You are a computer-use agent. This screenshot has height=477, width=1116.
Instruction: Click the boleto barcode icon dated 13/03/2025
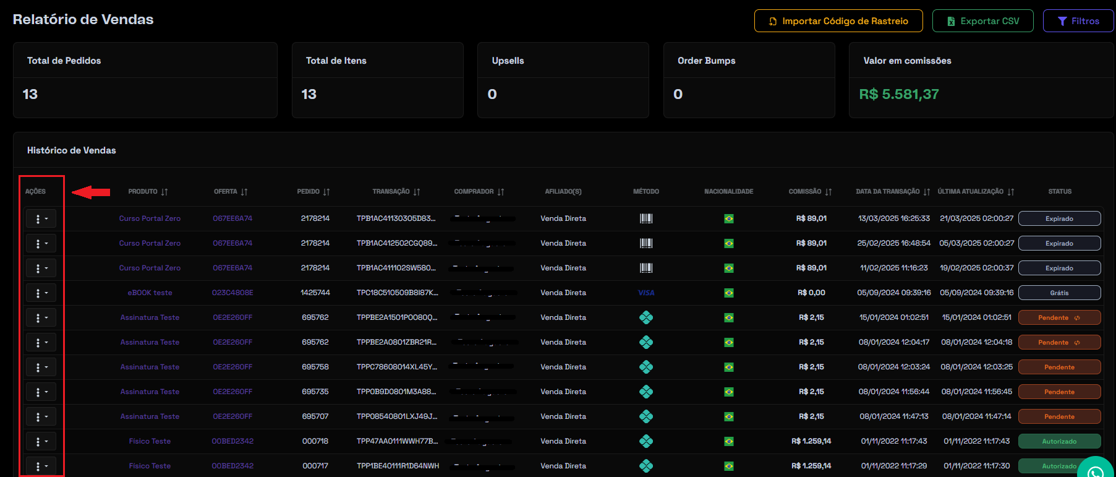pyautogui.click(x=646, y=218)
